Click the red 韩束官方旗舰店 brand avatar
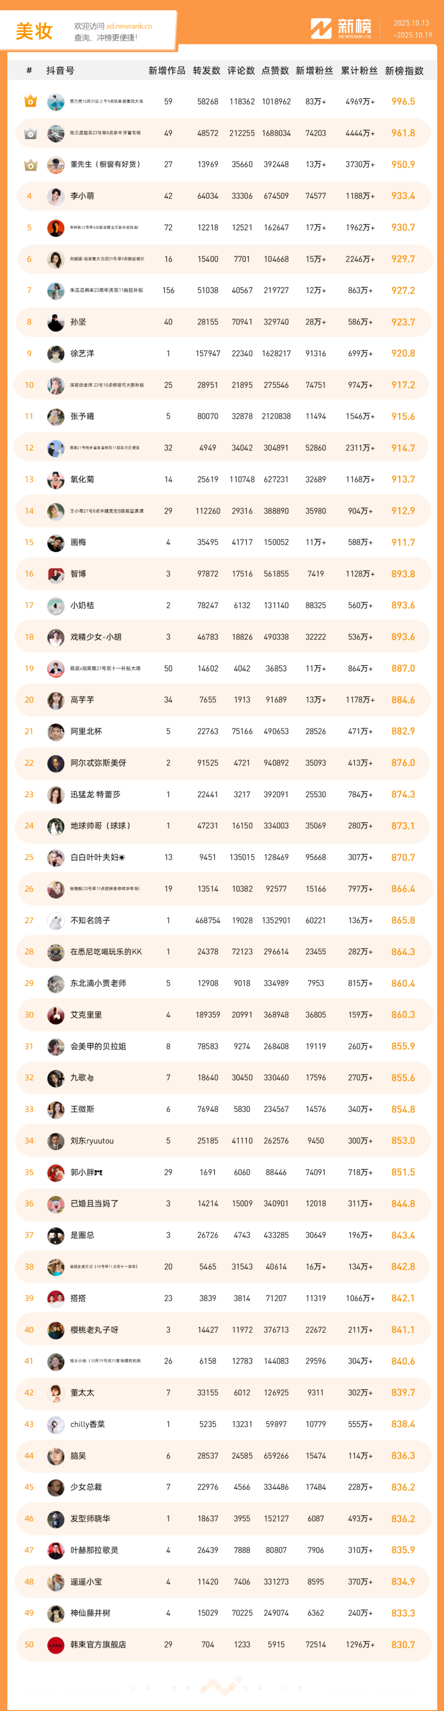This screenshot has height=1711, width=444. [56, 1644]
